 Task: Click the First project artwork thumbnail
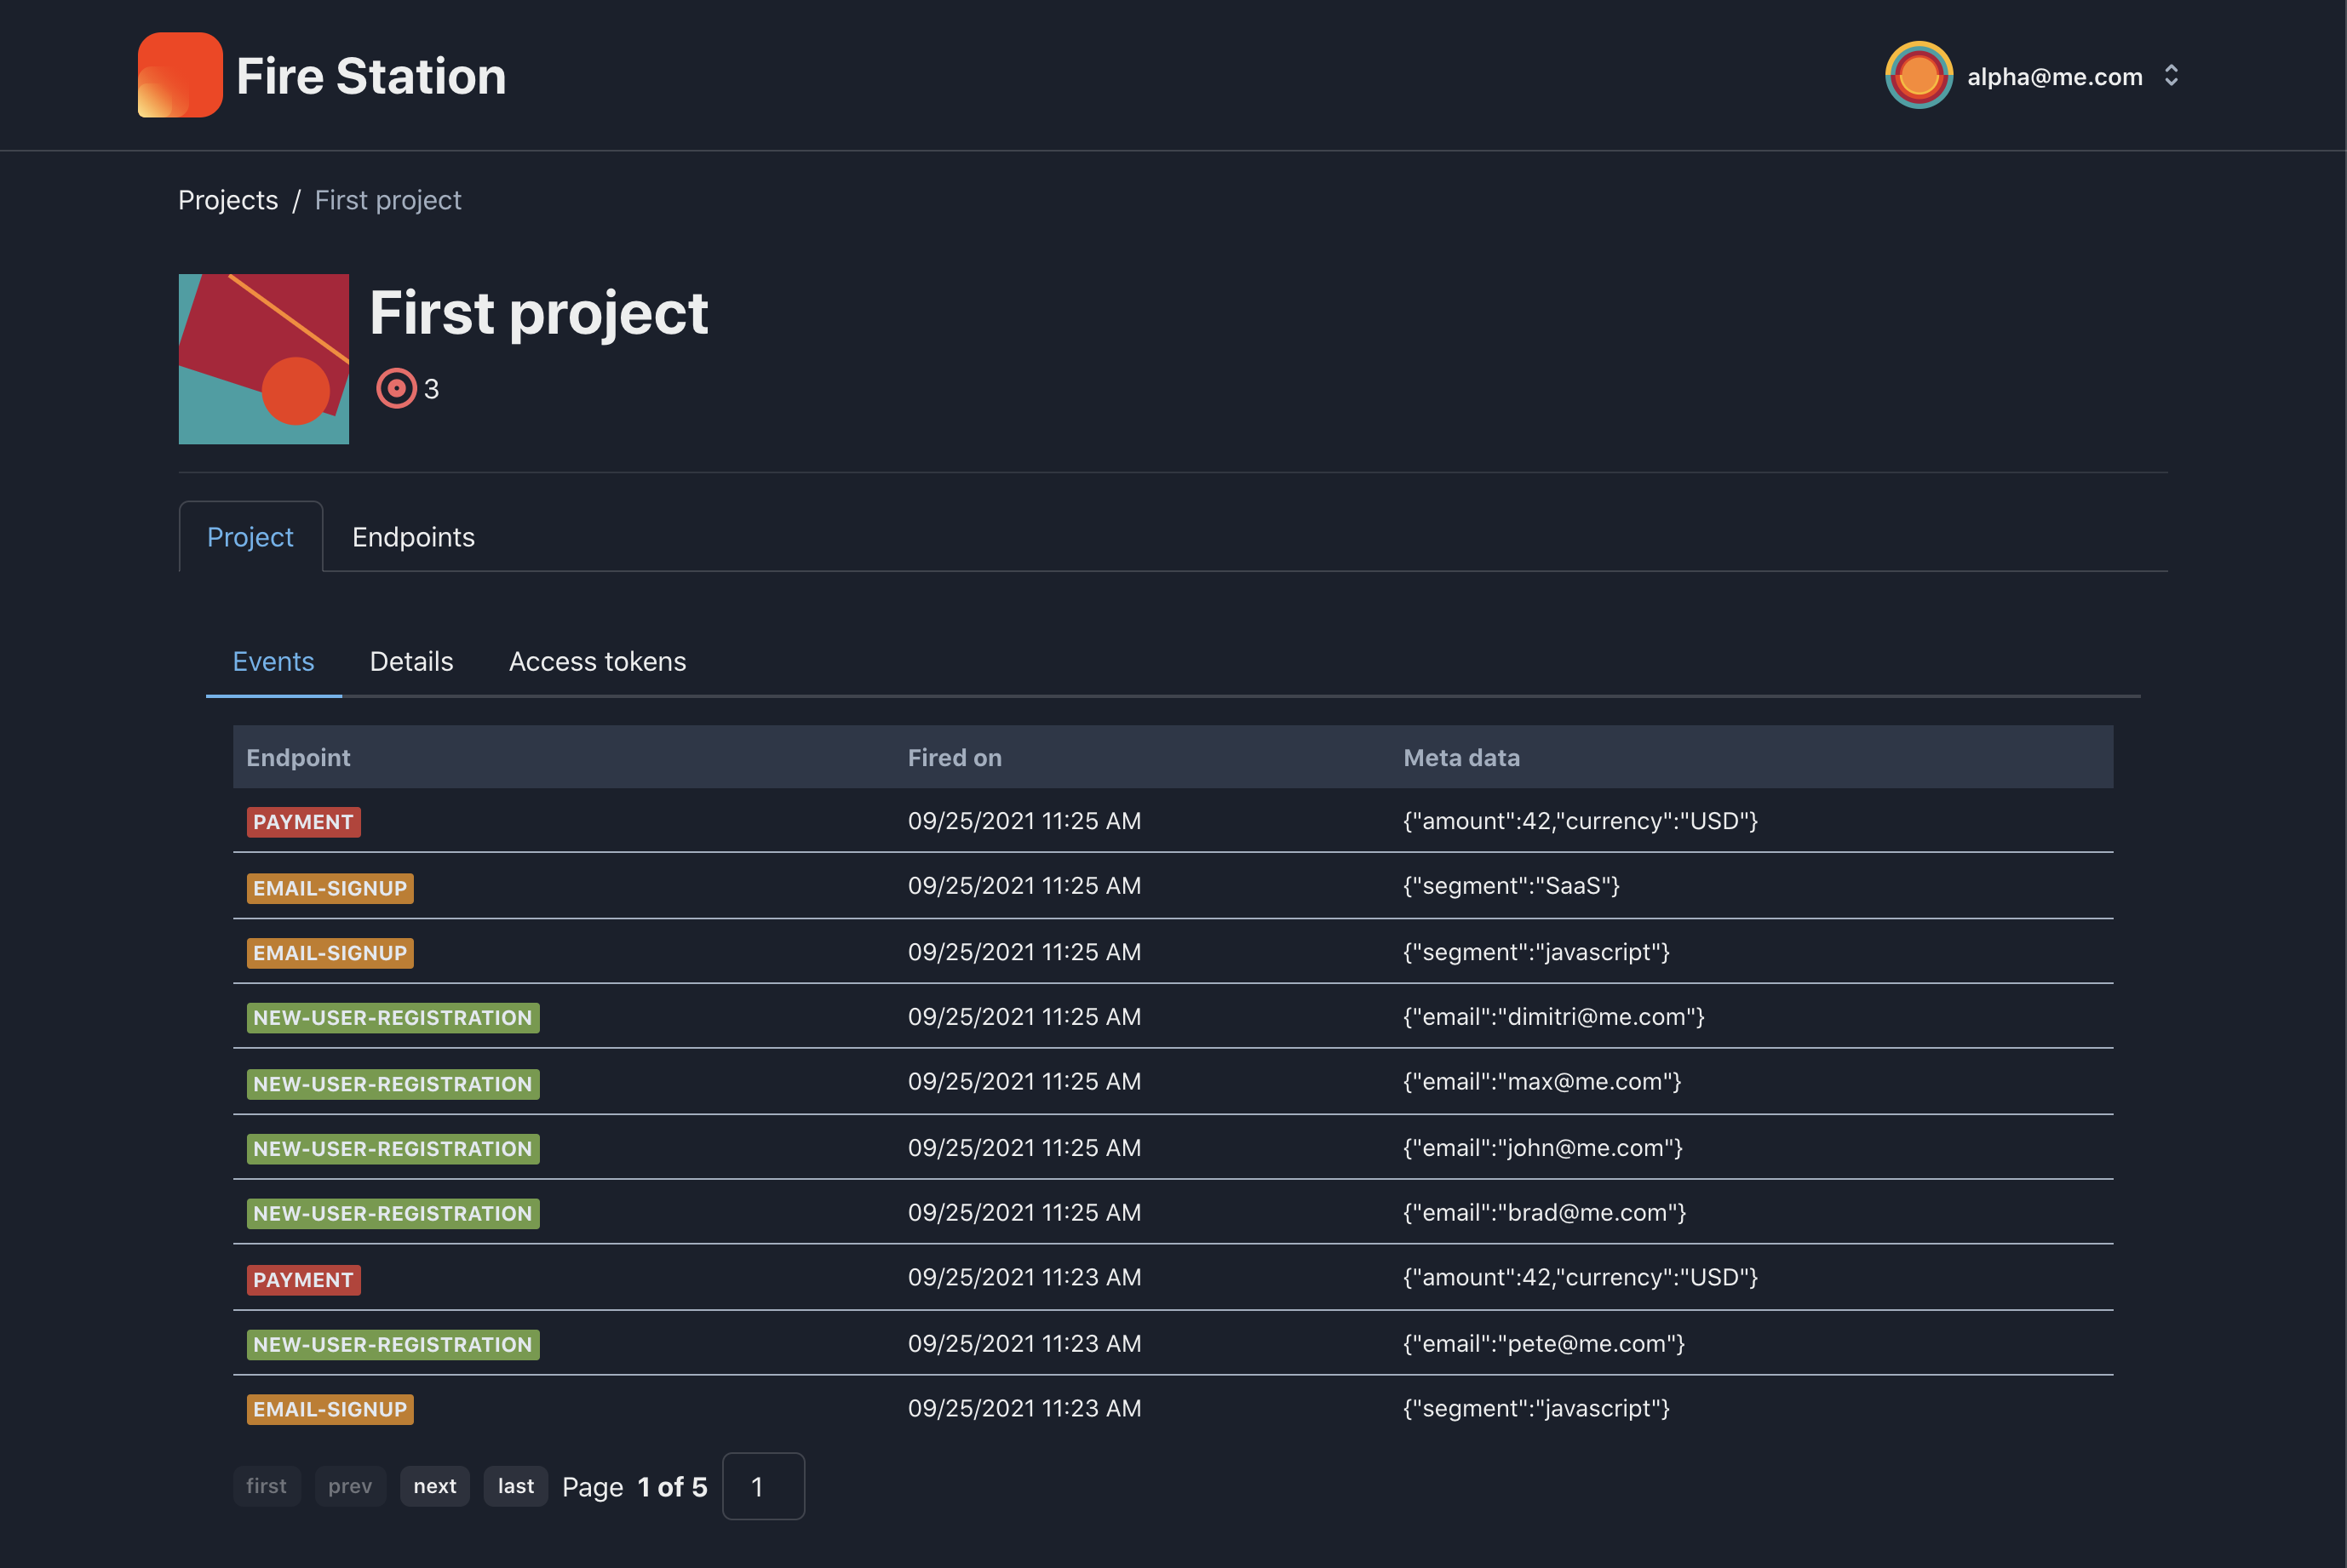click(263, 359)
